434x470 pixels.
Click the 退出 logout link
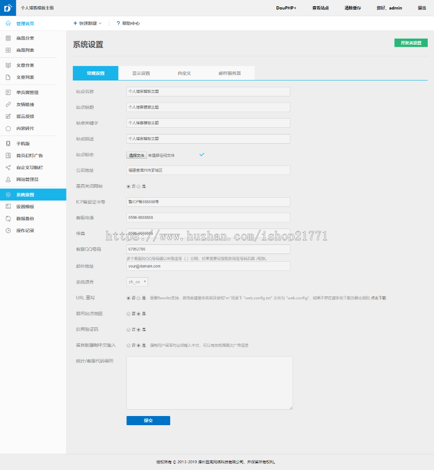point(422,8)
